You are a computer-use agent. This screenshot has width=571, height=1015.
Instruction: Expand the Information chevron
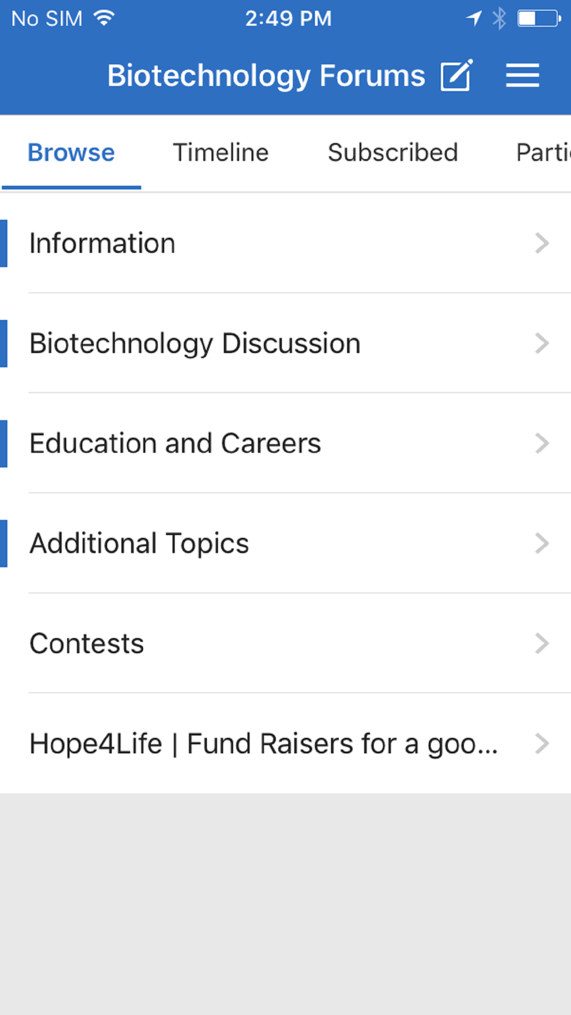point(542,243)
